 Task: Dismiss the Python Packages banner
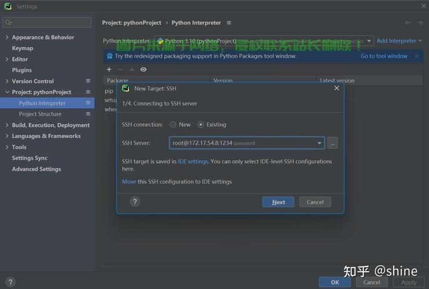[x=417, y=56]
